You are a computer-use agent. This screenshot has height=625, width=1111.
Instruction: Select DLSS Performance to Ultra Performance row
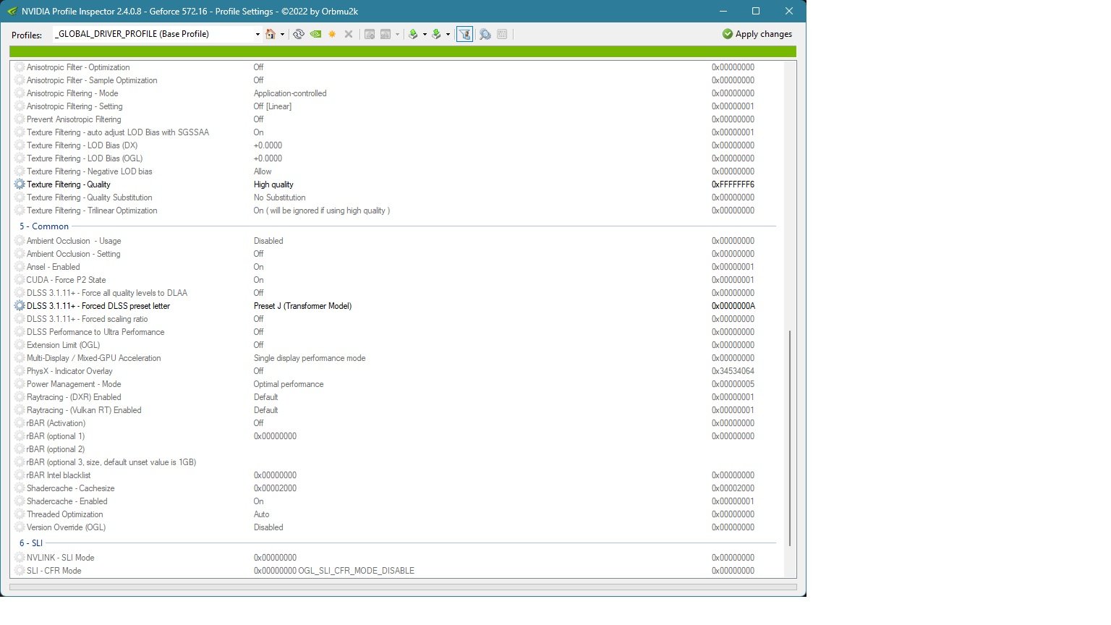(x=396, y=332)
